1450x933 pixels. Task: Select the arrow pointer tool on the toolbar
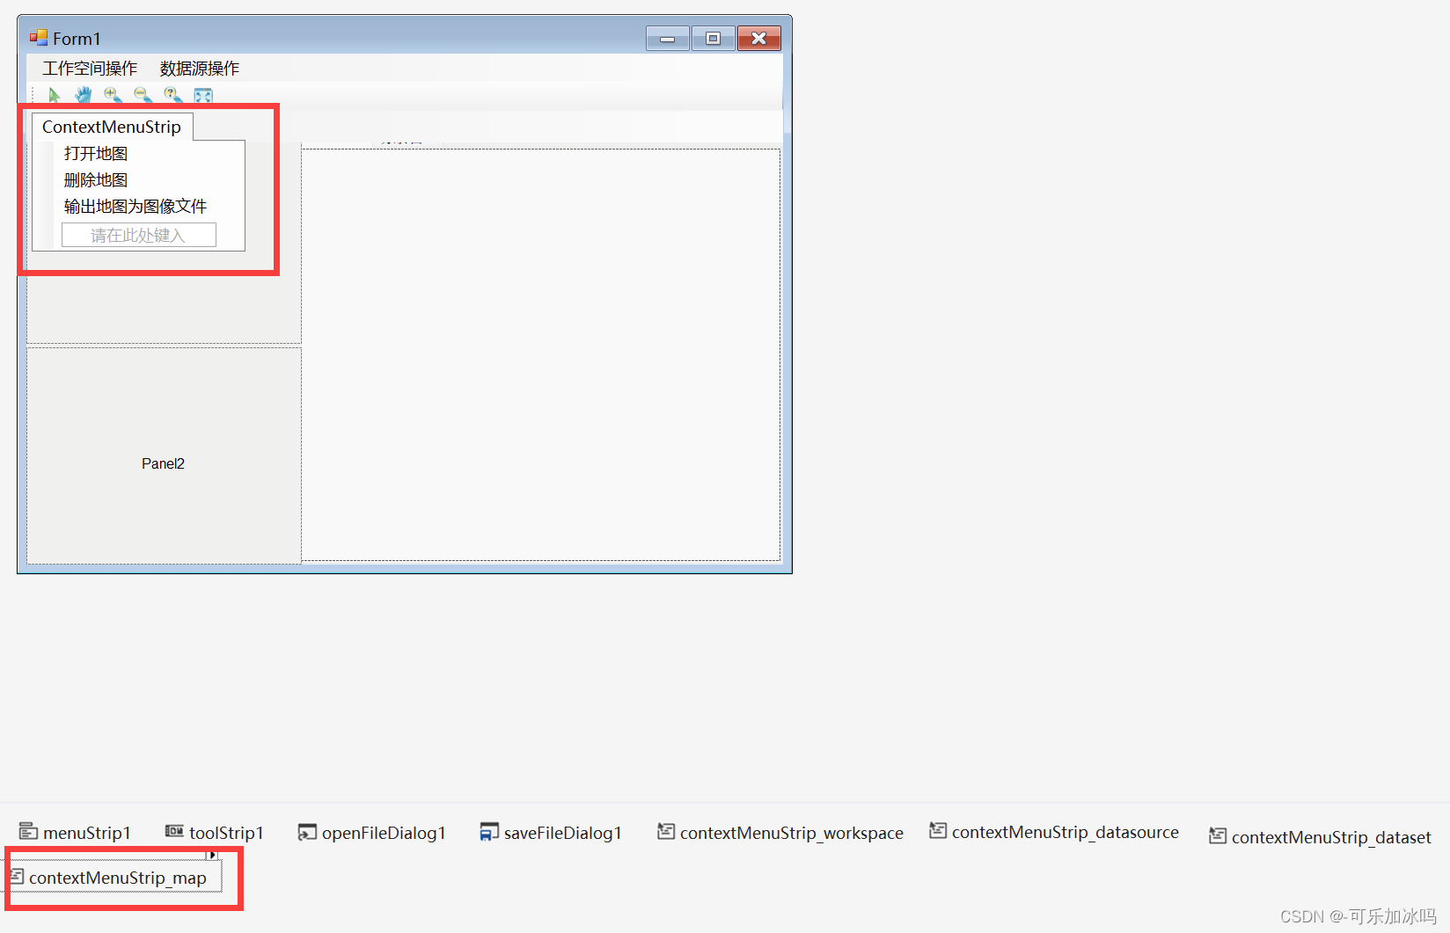pyautogui.click(x=55, y=94)
